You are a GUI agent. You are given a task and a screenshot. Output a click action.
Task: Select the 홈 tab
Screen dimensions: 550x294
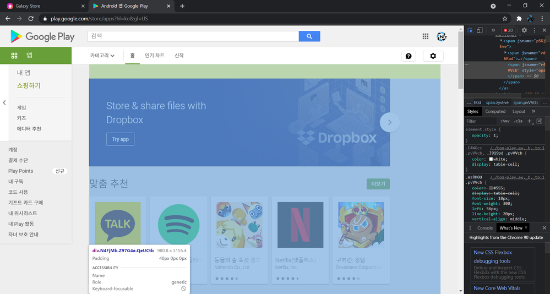click(132, 56)
